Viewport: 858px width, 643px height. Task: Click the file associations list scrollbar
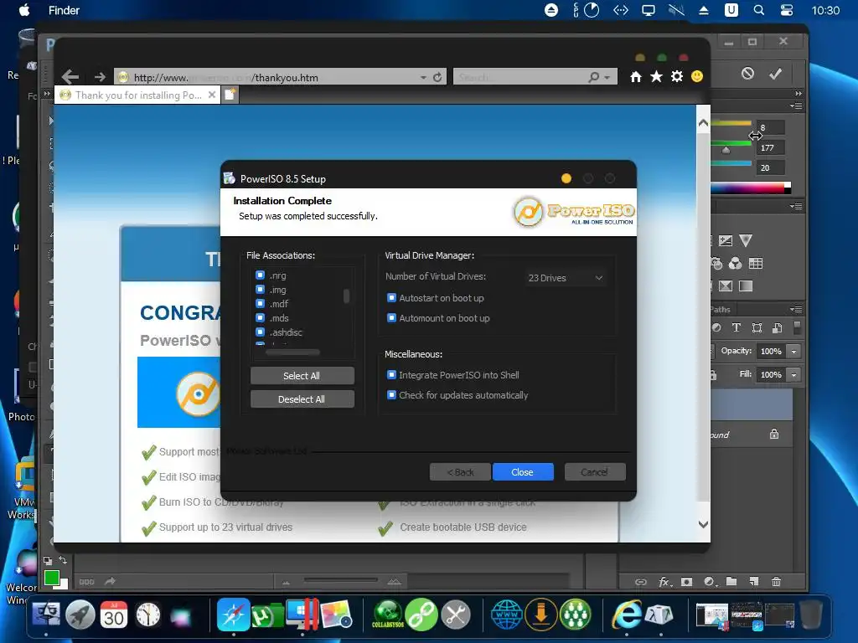point(346,296)
